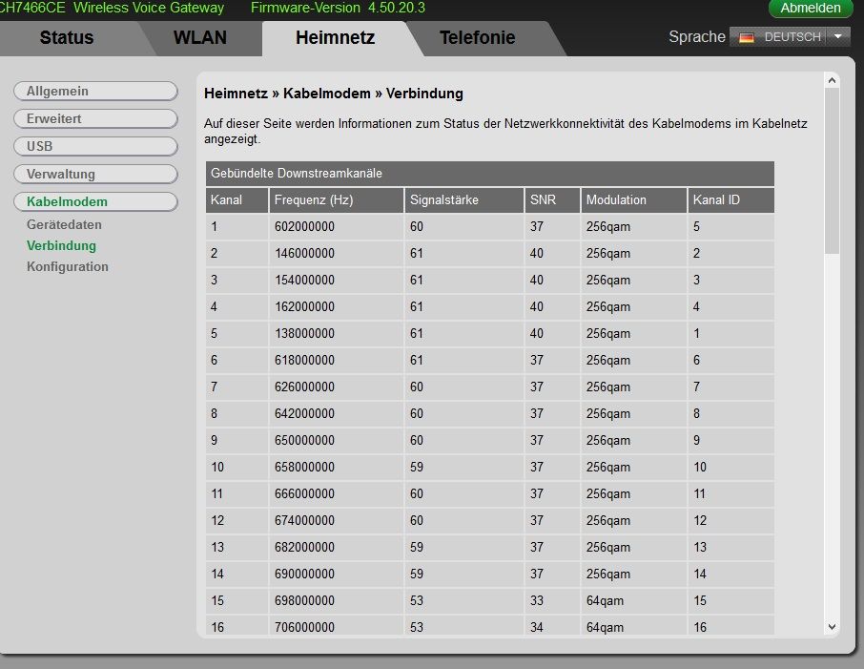Viewport: 864px width, 669px height.
Task: Select the Verbindung submenu link
Action: pyautogui.click(x=61, y=245)
